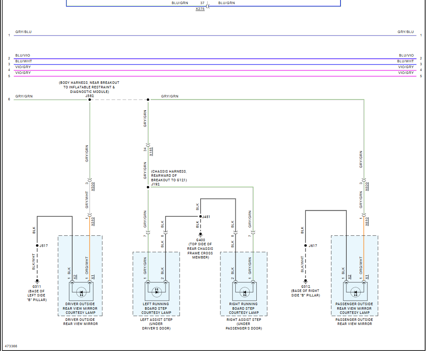
Task: Click the diagram number 473366
Action: 11,346
